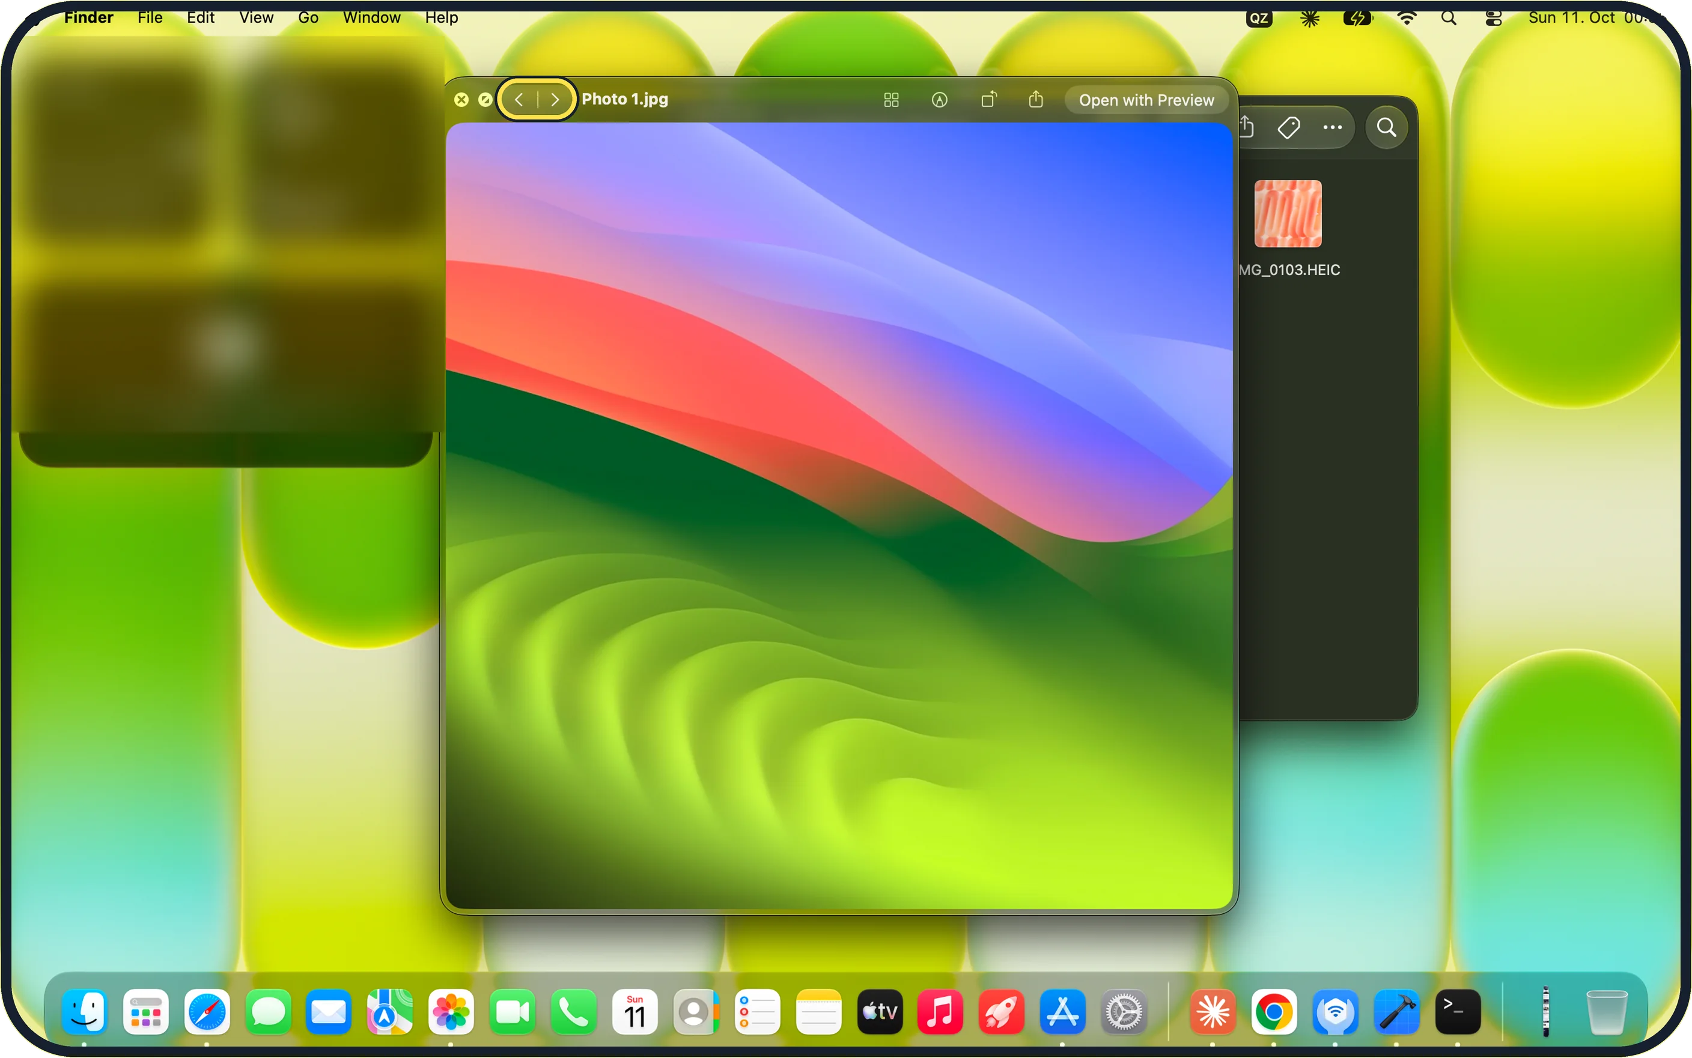Viewport: 1692px width, 1058px height.
Task: Open Google Chrome from the Dock
Action: (x=1273, y=1012)
